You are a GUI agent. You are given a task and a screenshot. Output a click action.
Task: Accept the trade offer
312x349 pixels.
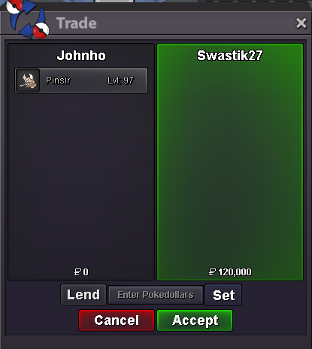coord(195,320)
